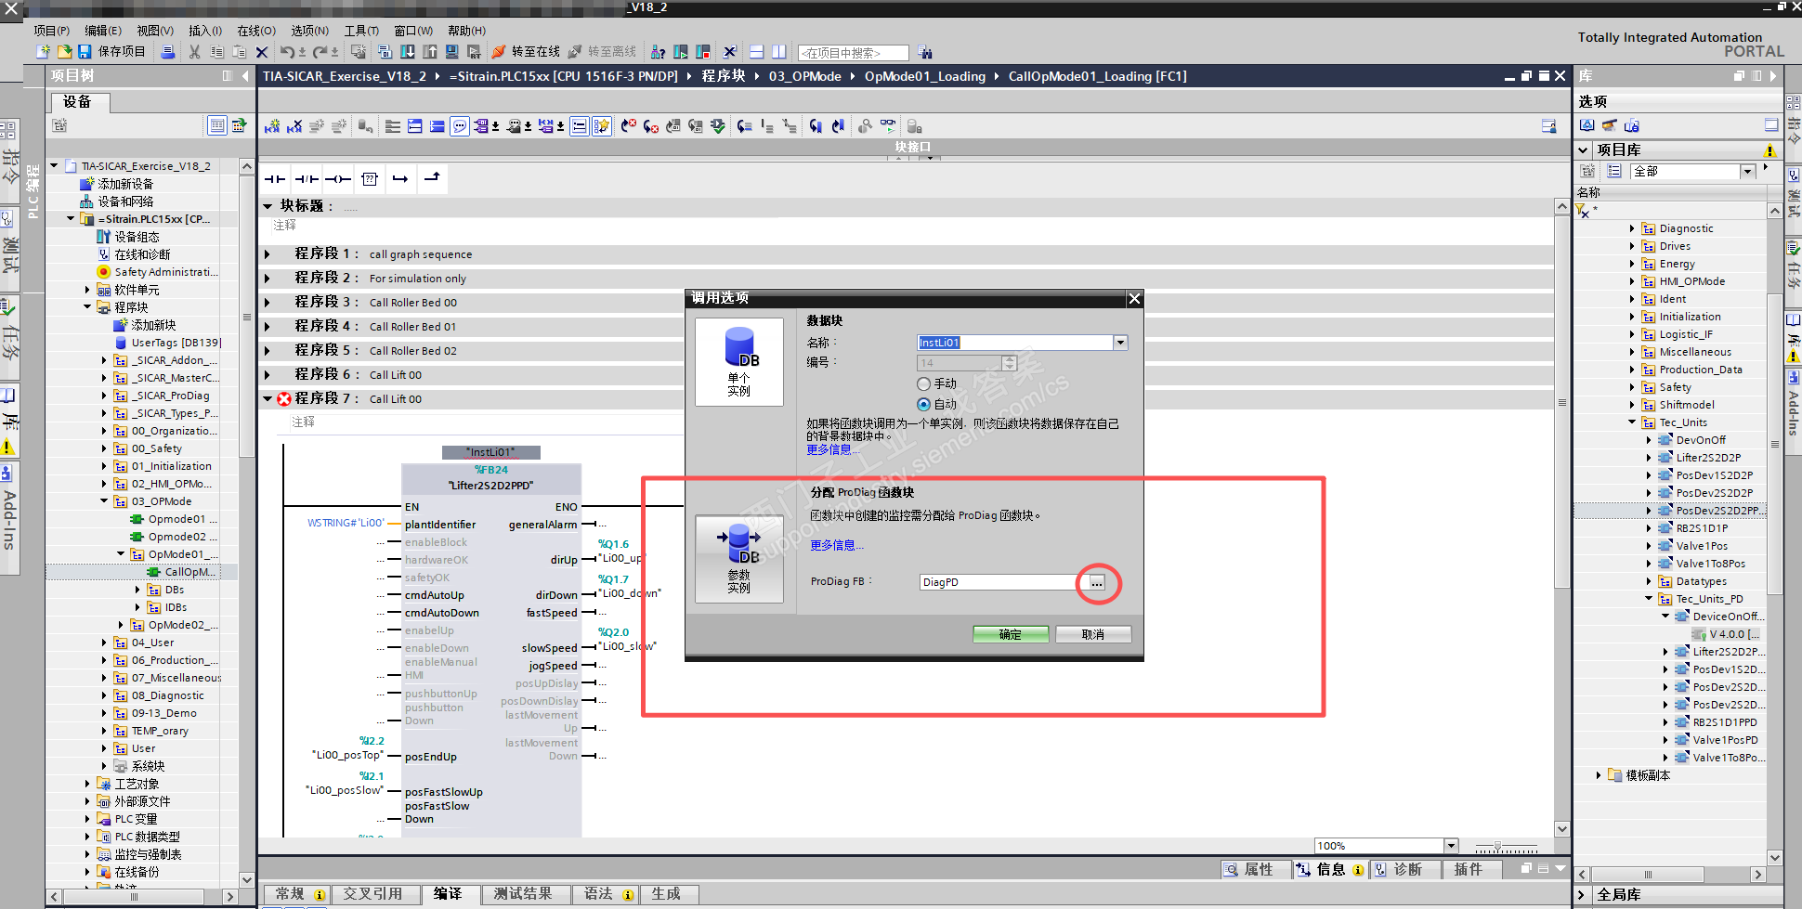Expand the 04_User folder in project tree
The image size is (1802, 909).
coord(104,643)
